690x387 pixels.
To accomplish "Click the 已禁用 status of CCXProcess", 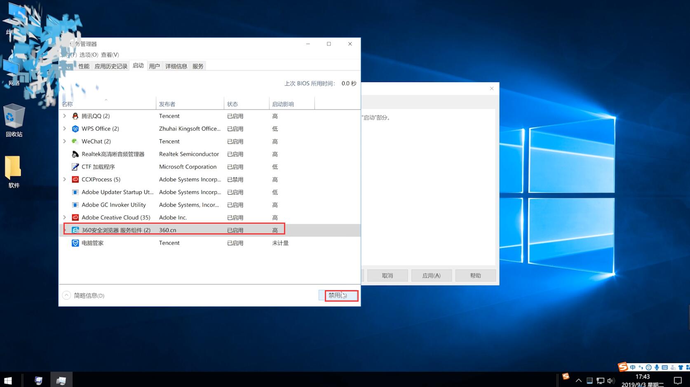I will pyautogui.click(x=235, y=180).
